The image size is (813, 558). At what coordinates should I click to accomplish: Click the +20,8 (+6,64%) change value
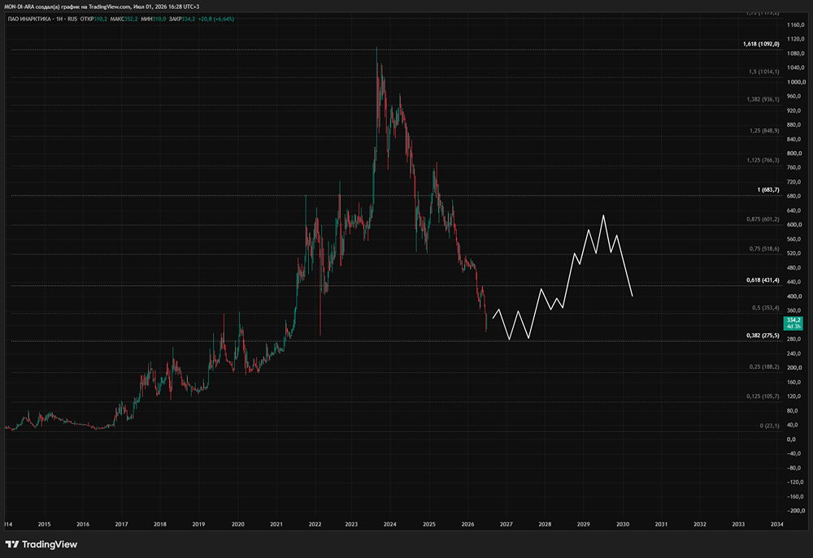click(216, 19)
